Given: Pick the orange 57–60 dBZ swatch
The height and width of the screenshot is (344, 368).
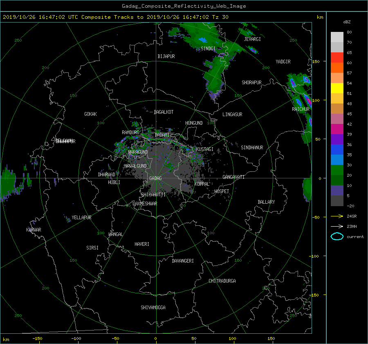Looking at the screenshot, I should pyautogui.click(x=337, y=67).
